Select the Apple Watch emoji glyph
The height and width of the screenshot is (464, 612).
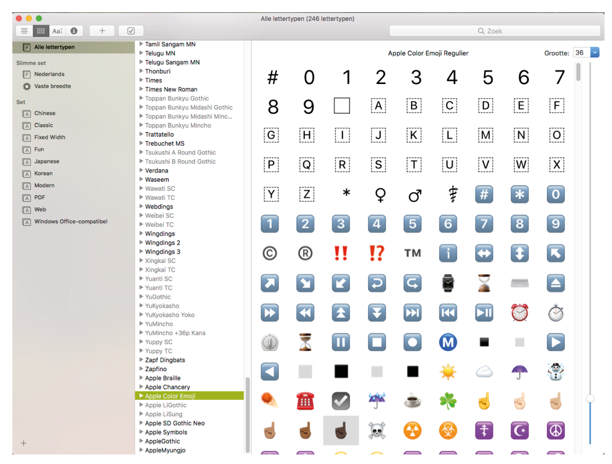[x=448, y=283]
